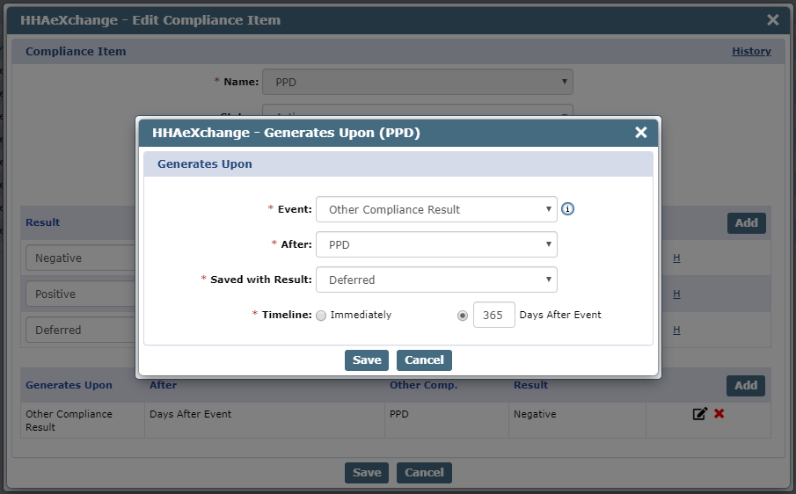
Task: Click Other Compliance Result table cell
Action: pos(83,420)
